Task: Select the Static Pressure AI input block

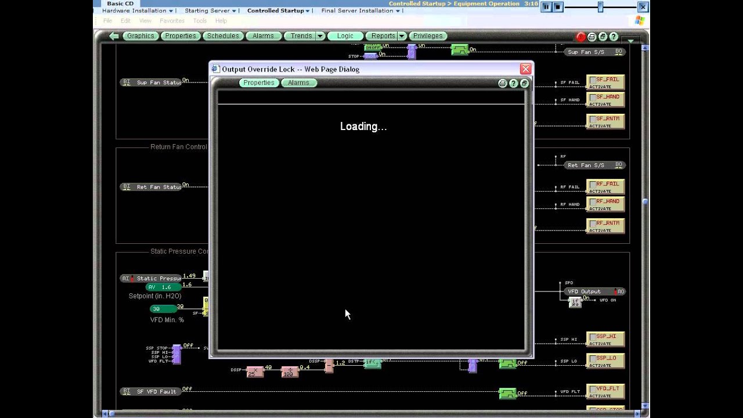Action: tap(151, 279)
